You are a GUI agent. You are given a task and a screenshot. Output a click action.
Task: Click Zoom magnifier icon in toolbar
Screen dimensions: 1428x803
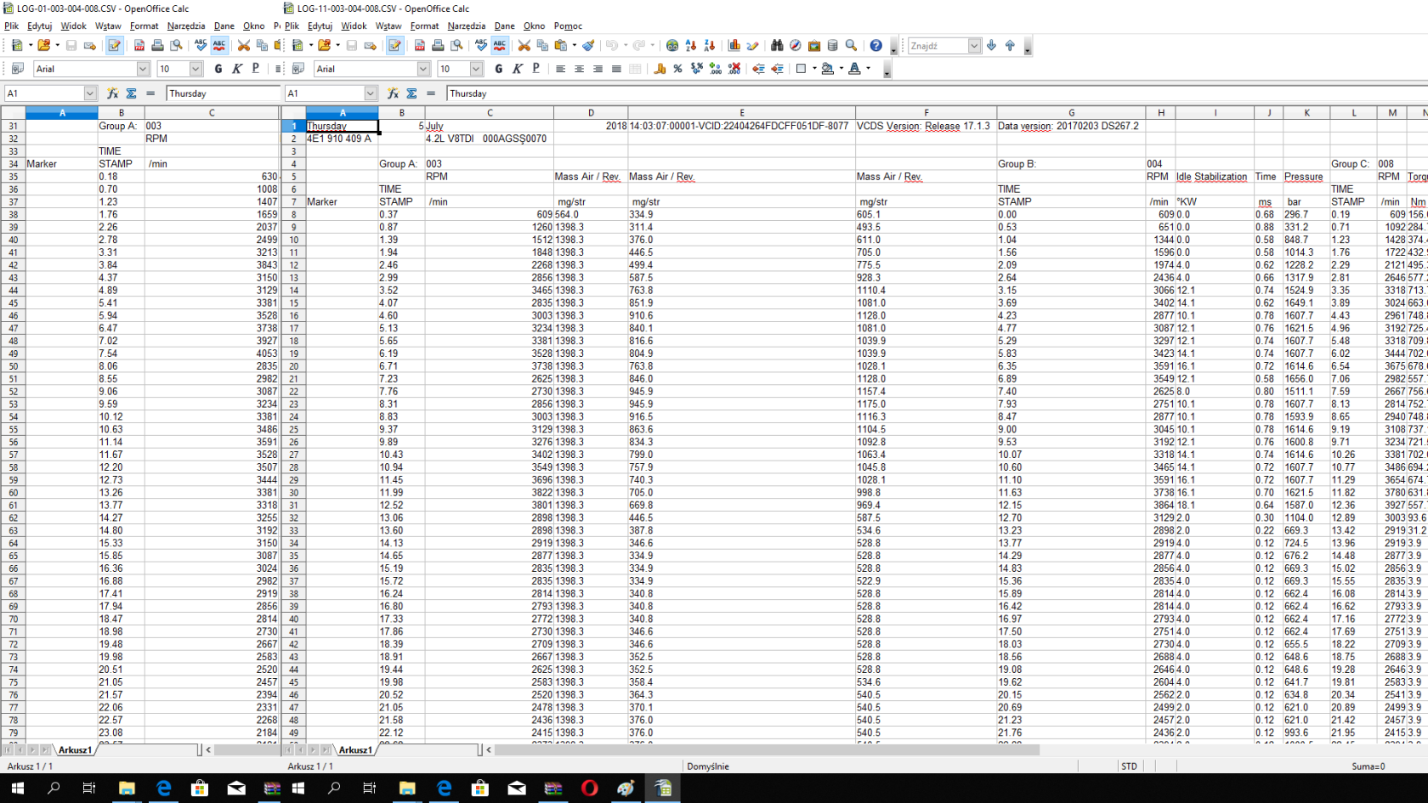pyautogui.click(x=852, y=46)
